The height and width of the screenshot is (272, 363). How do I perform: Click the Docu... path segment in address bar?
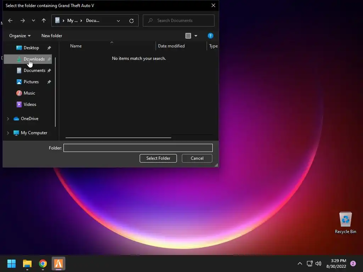click(93, 21)
